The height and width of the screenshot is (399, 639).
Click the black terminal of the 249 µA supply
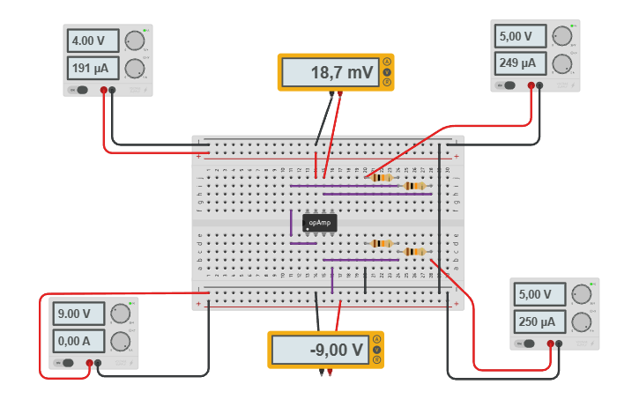tap(539, 85)
